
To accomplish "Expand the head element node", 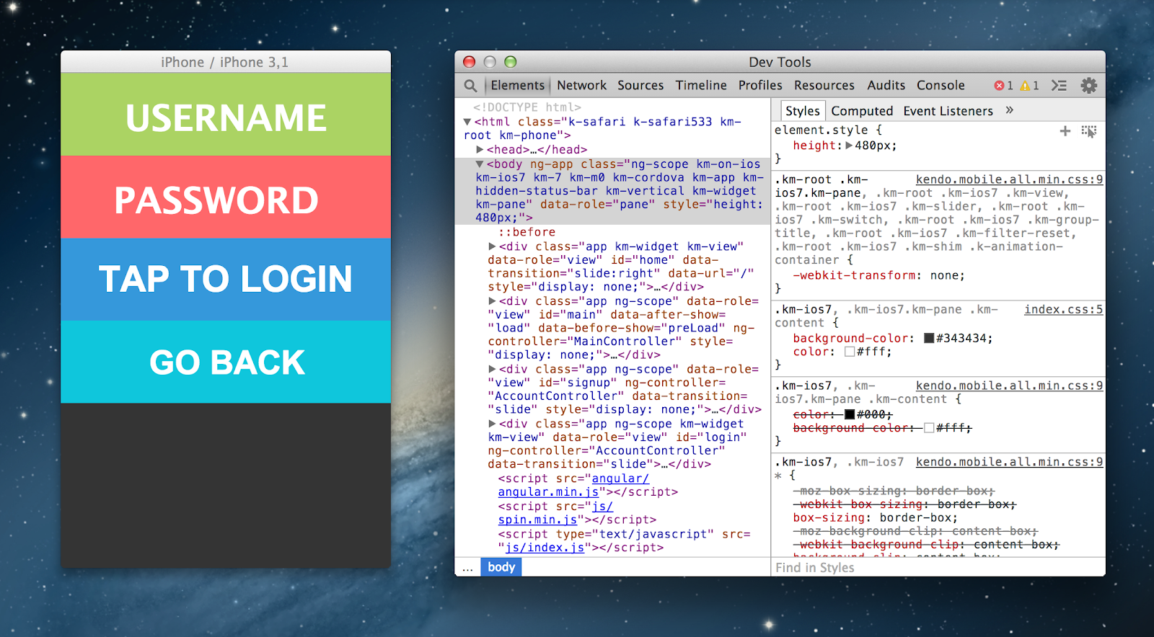I will click(x=480, y=149).
